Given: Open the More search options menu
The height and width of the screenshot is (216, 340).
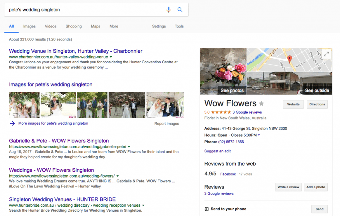Looking at the screenshot, I should pyautogui.click(x=114, y=26).
